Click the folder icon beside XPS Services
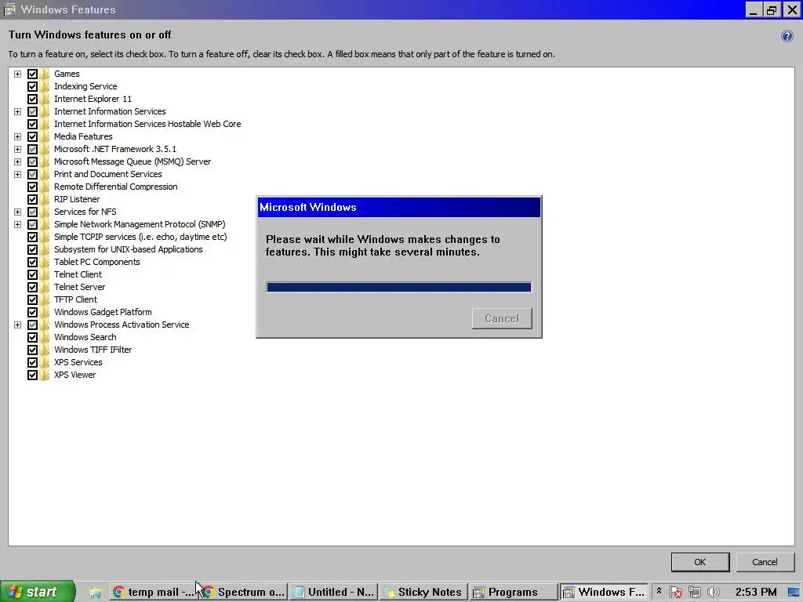803x602 pixels. [45, 362]
